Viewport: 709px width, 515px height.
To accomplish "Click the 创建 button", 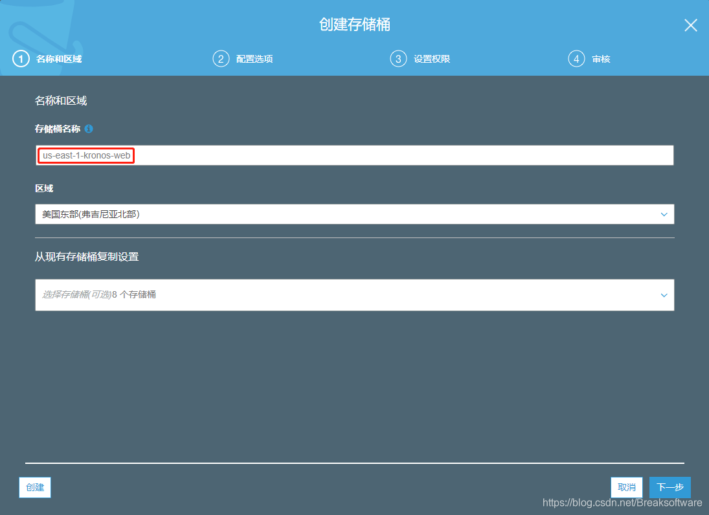I will pos(35,487).
